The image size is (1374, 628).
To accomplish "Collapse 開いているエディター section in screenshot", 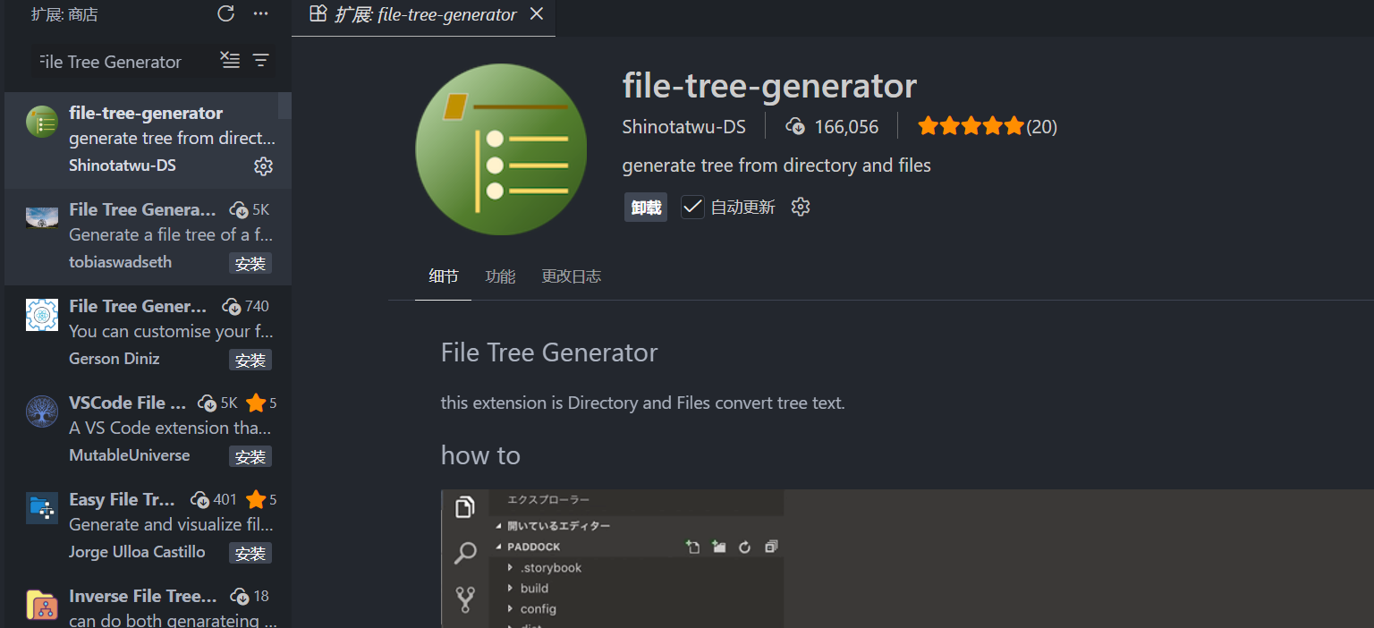I will tap(499, 526).
